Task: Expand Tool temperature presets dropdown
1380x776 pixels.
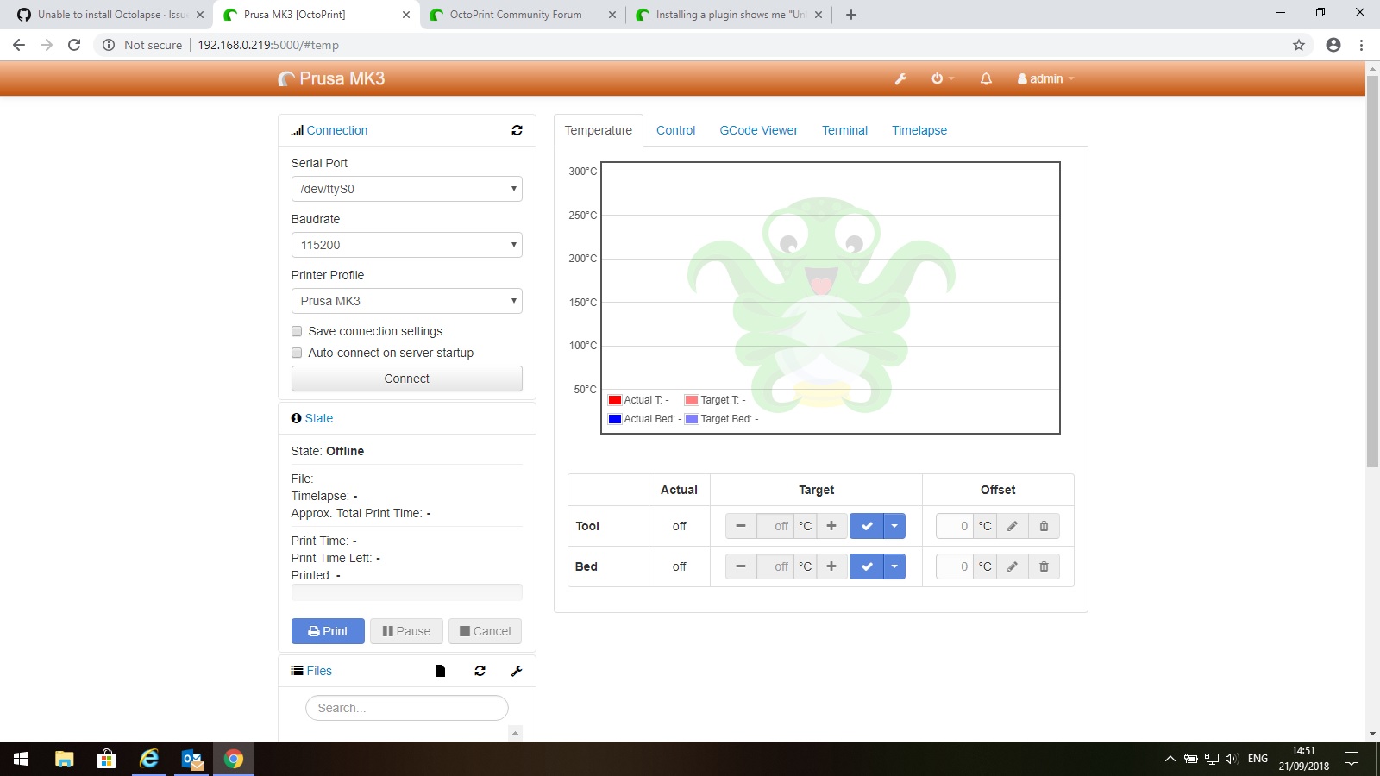Action: coord(894,526)
